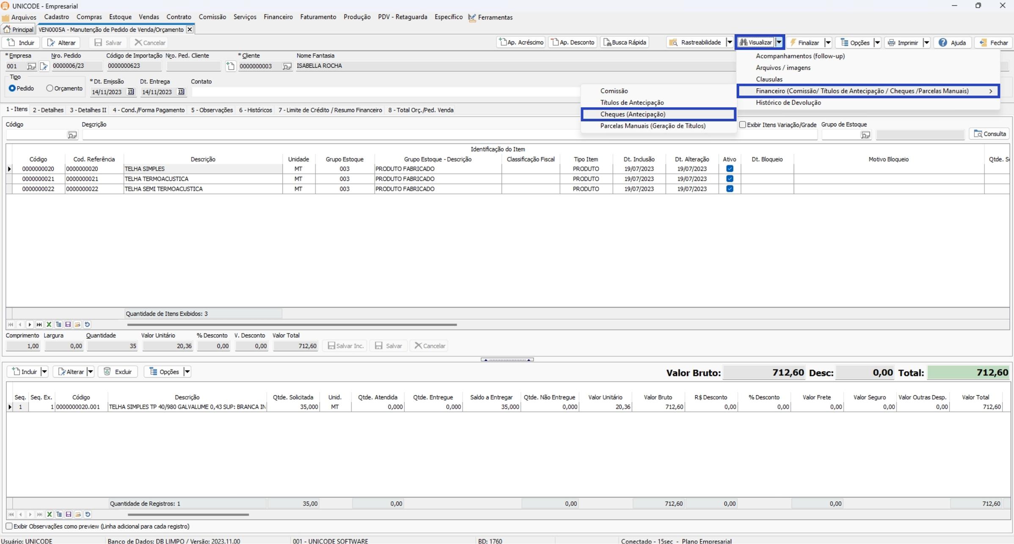Click the Quantidade input field

tap(112, 346)
